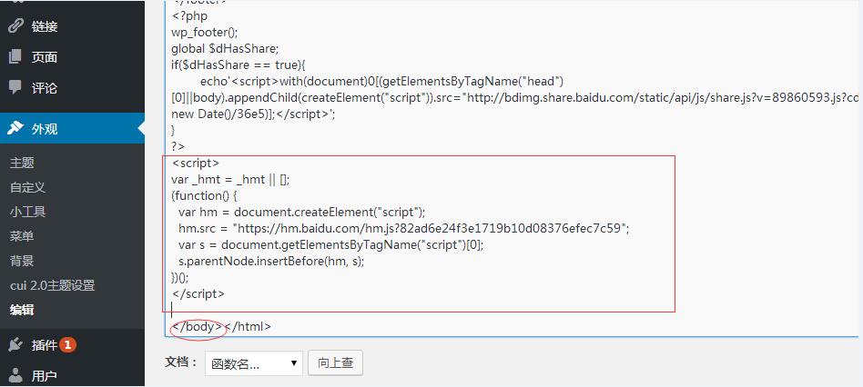Click the 插件 plug icon
Screen dimensions: 863x387
pos(15,344)
